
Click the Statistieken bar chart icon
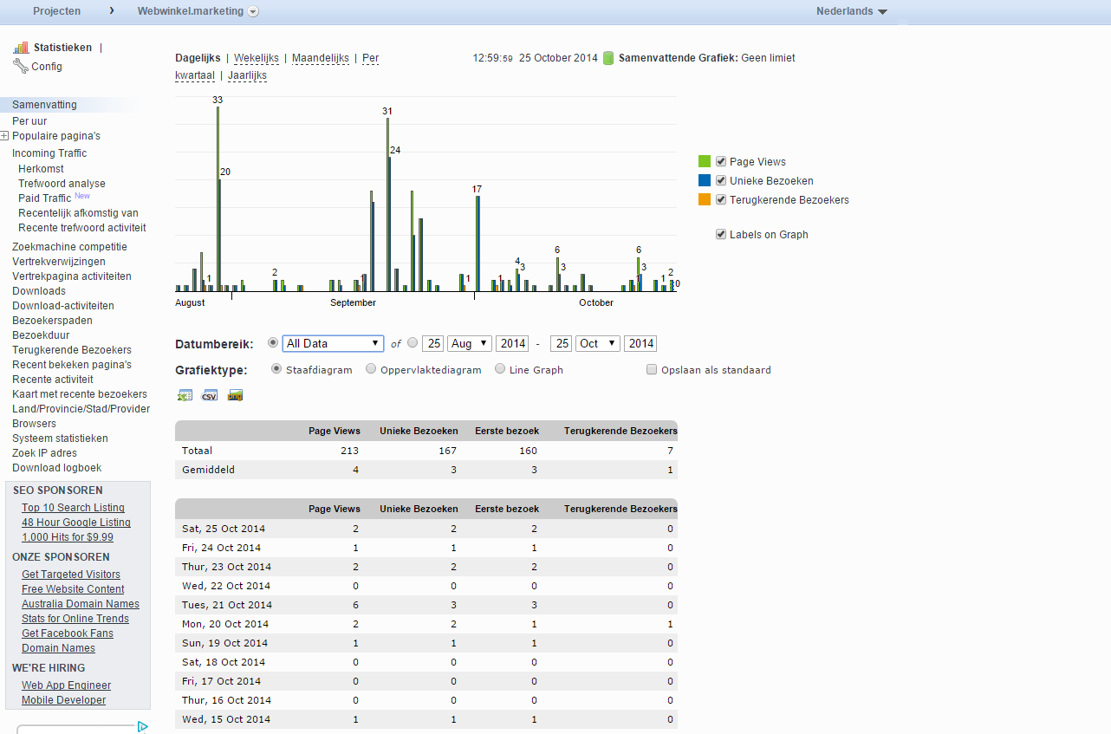[21, 48]
